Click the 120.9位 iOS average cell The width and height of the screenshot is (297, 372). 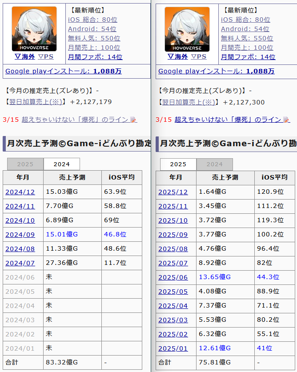point(275,192)
